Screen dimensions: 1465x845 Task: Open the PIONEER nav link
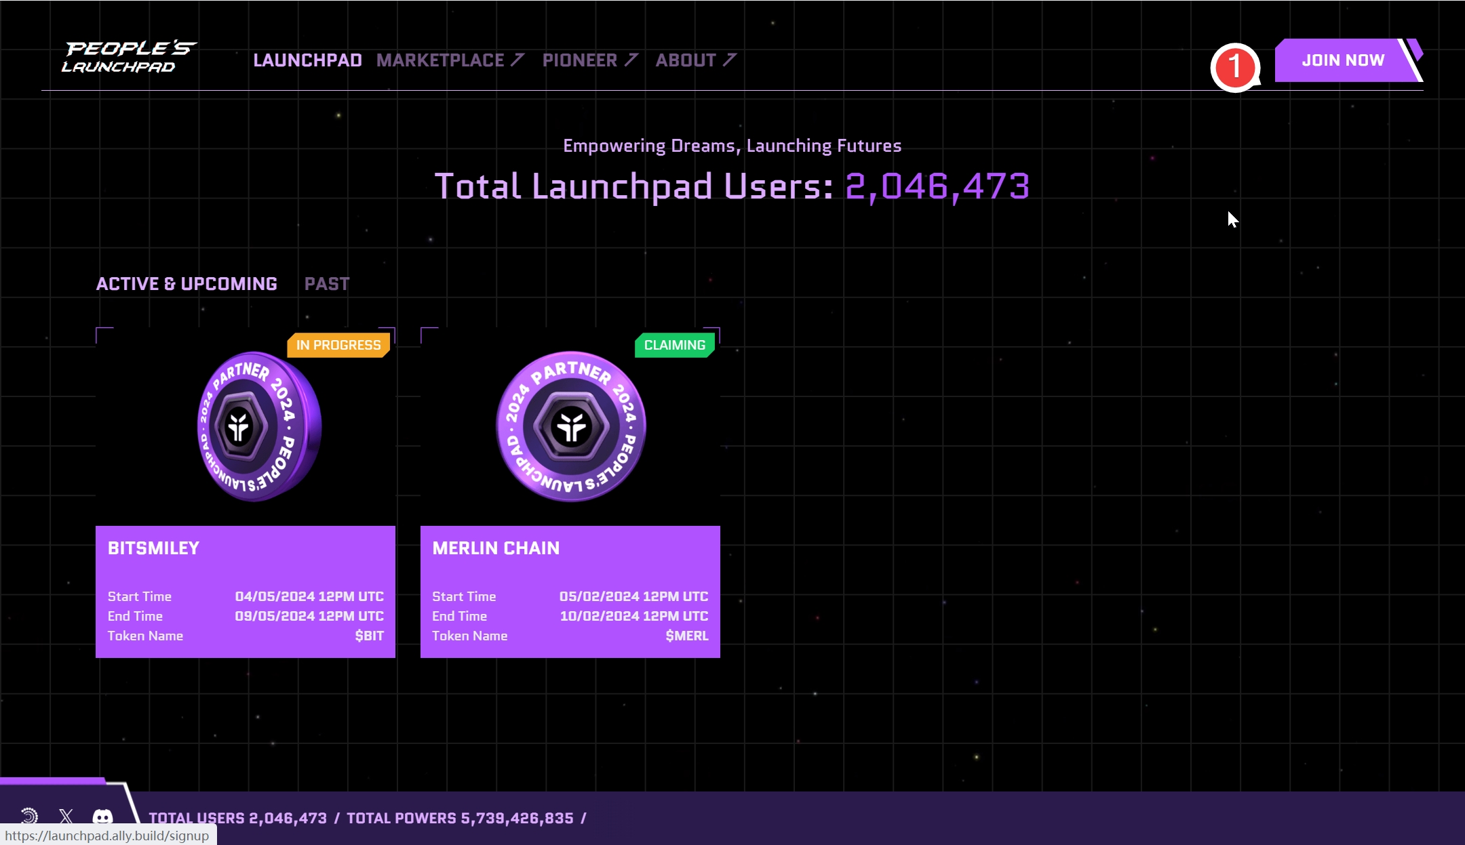point(580,60)
